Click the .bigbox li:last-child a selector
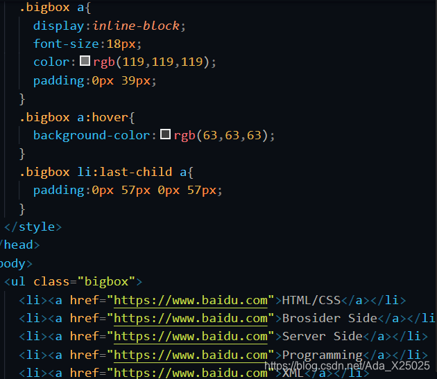The image size is (437, 379). [x=106, y=172]
